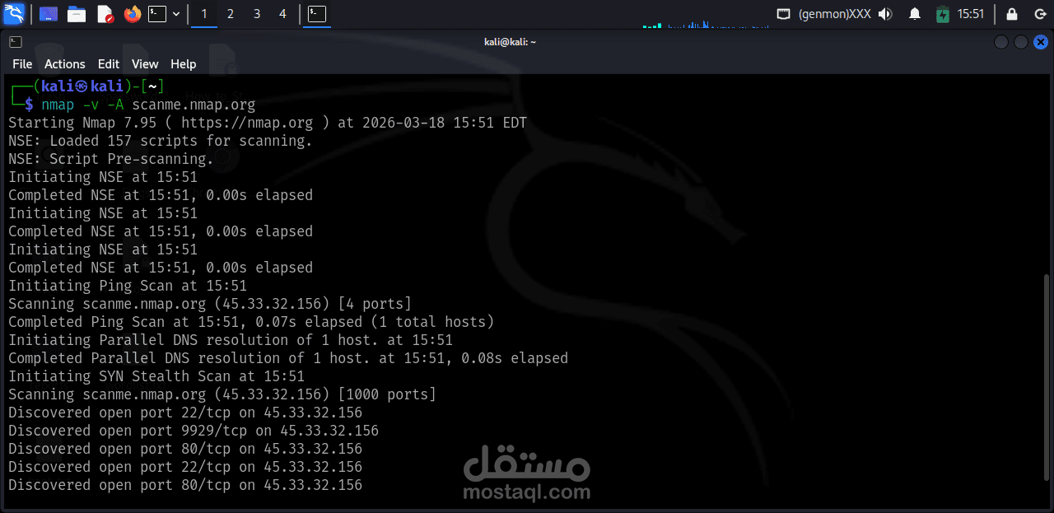Open the text editor from the panel
Image resolution: width=1054 pixels, height=513 pixels.
coord(105,13)
